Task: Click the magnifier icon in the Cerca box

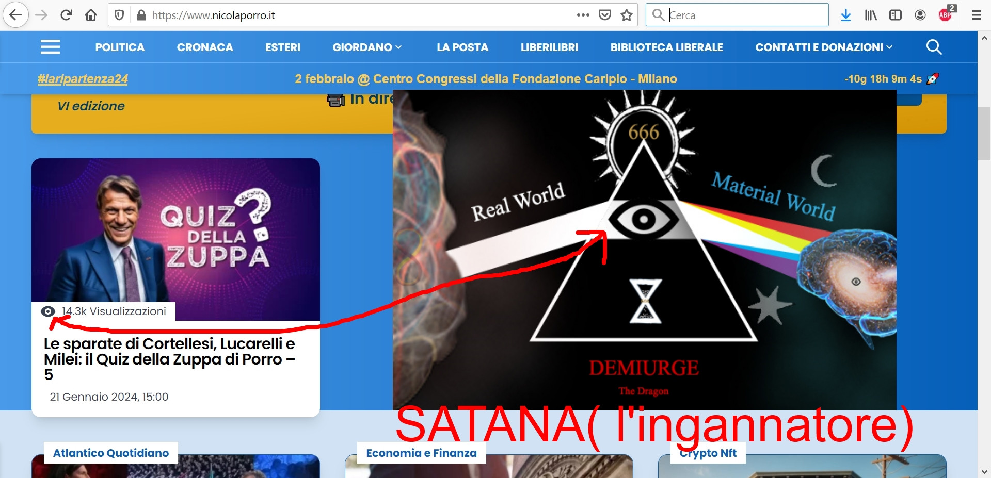Action: [658, 15]
